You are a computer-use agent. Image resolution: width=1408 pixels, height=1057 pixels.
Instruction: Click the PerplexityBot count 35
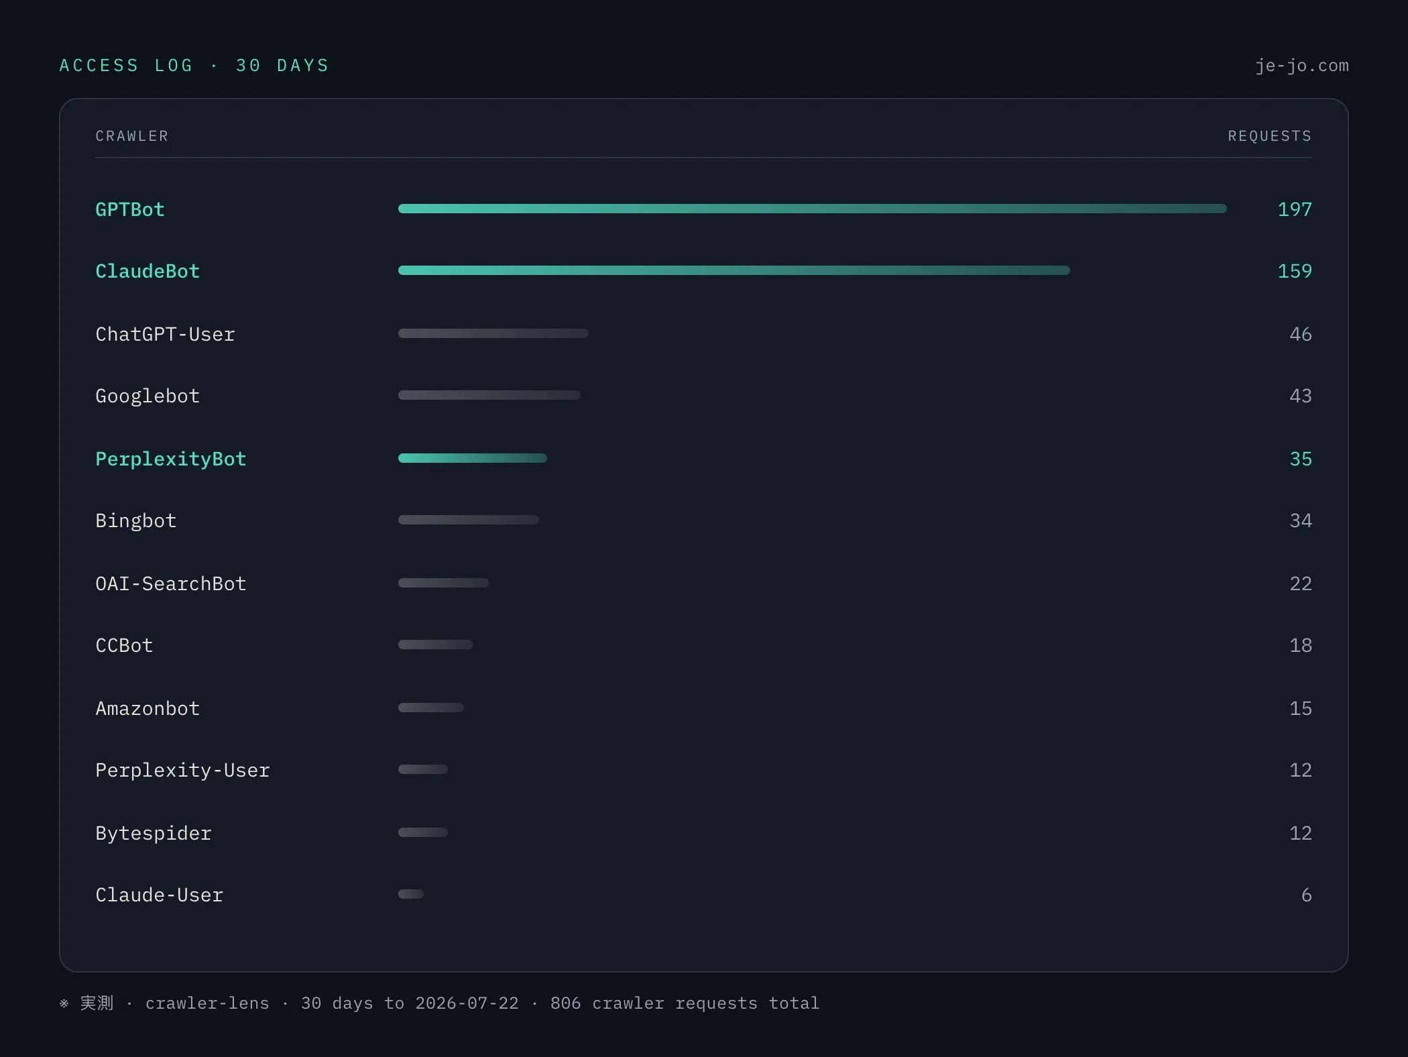[x=1301, y=459]
